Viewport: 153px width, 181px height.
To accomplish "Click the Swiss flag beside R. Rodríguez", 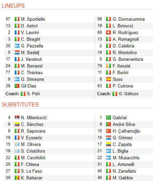I will [x=108, y=32].
